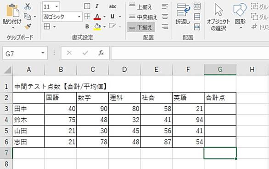This screenshot has width=269, height=169.
Task: Toggle underline with the U icon
Action: pos(112,16)
